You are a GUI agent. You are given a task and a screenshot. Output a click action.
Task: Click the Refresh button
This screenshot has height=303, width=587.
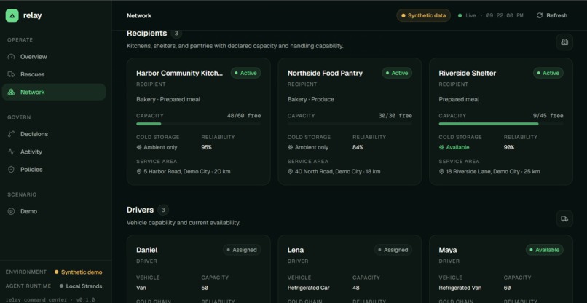[x=552, y=15]
